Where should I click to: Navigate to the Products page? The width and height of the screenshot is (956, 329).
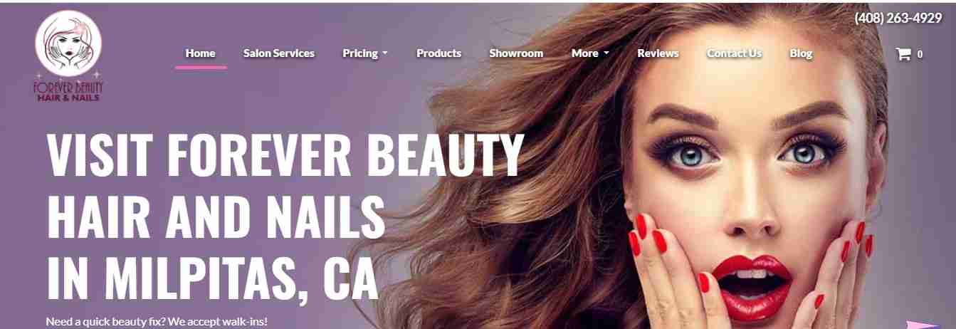pos(438,53)
